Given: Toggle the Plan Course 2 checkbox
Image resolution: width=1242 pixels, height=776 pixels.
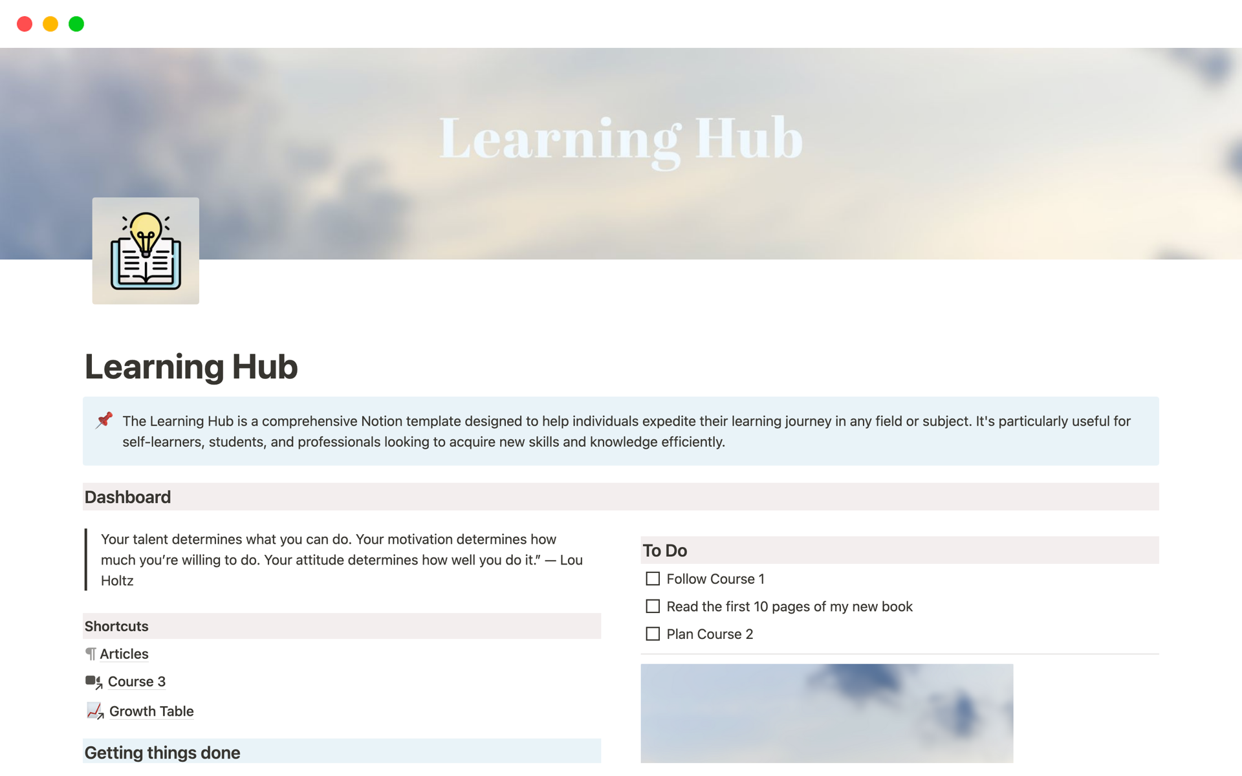Looking at the screenshot, I should click(652, 634).
